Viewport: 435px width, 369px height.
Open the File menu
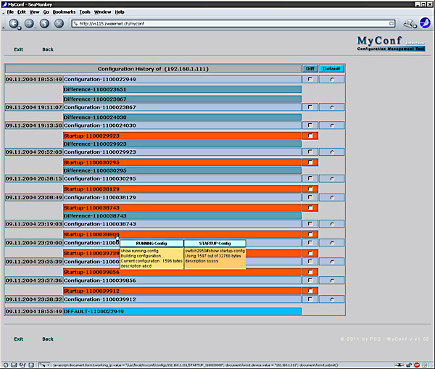coord(10,12)
